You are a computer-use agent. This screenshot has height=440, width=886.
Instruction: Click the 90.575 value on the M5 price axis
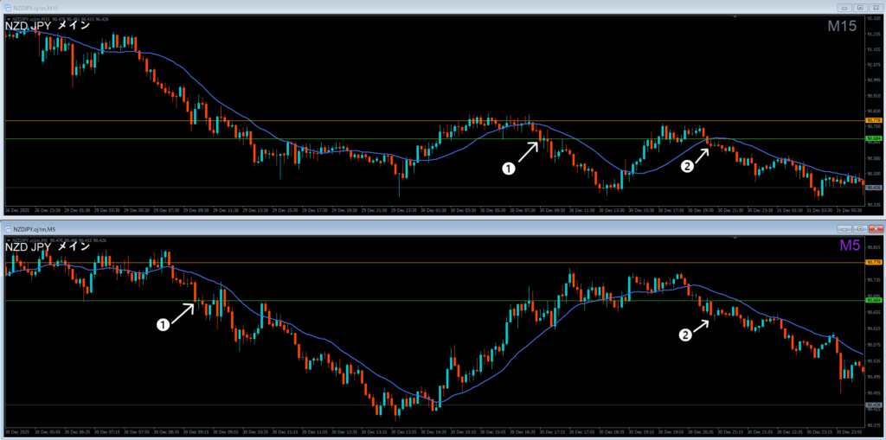(x=874, y=345)
